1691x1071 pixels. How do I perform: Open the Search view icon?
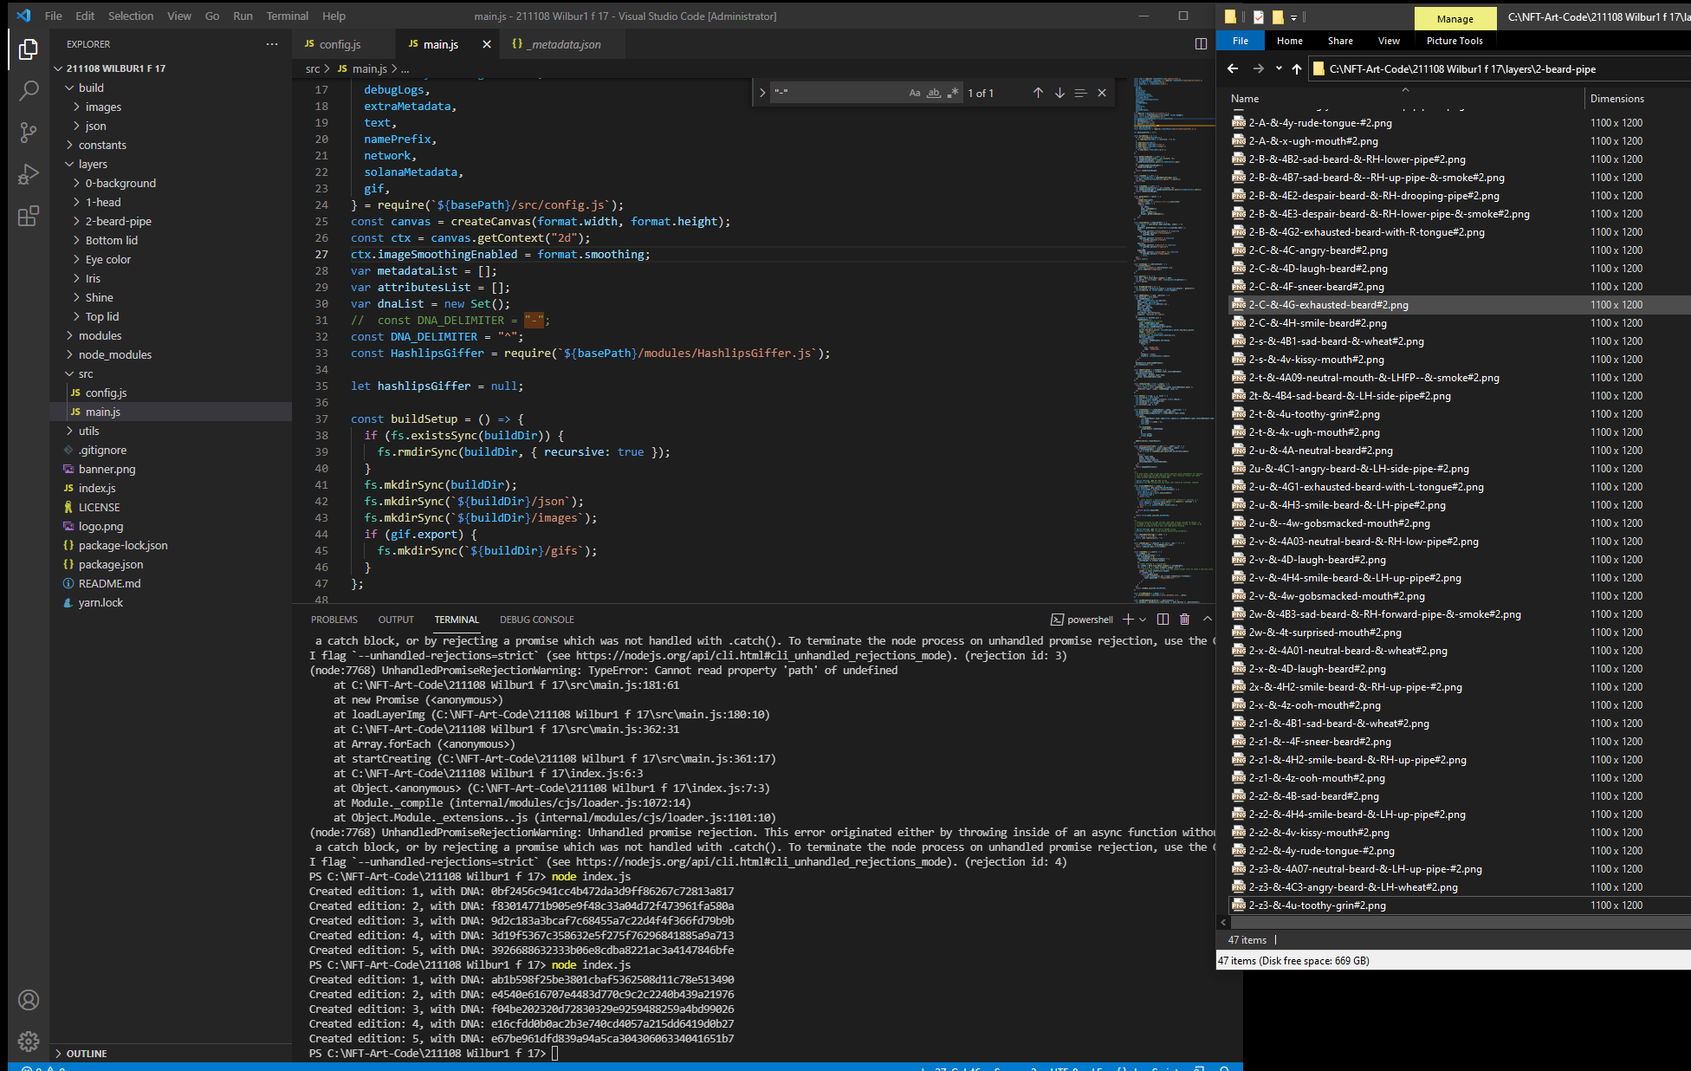29,90
